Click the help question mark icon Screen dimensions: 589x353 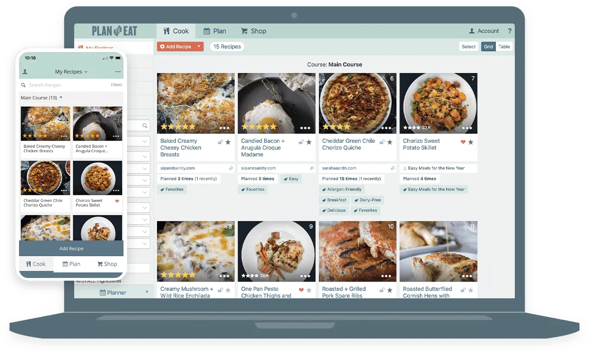(510, 31)
